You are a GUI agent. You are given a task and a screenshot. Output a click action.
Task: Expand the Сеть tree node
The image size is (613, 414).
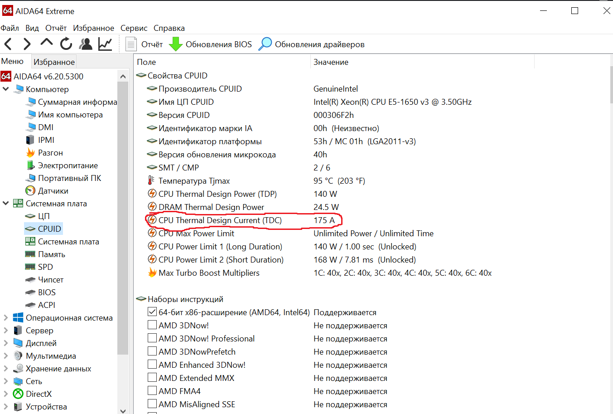(x=6, y=381)
